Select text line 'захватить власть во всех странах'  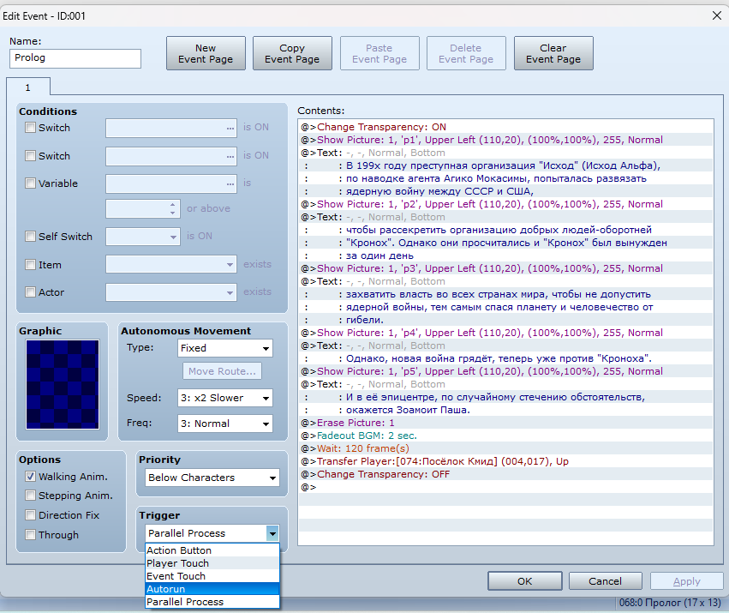[505, 294]
